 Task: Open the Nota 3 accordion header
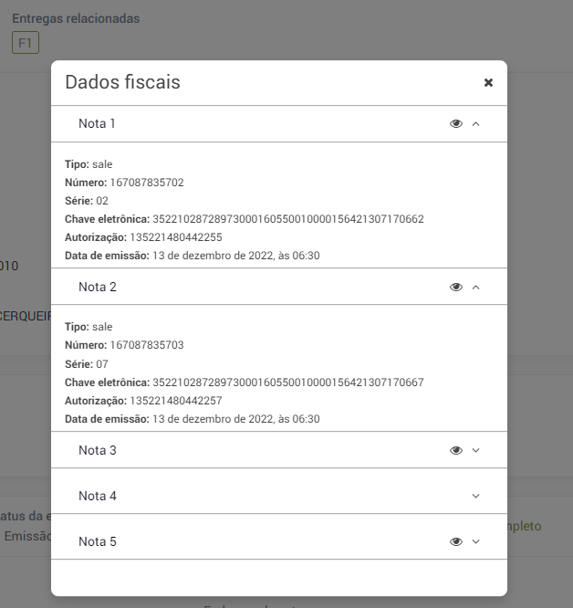click(x=98, y=451)
